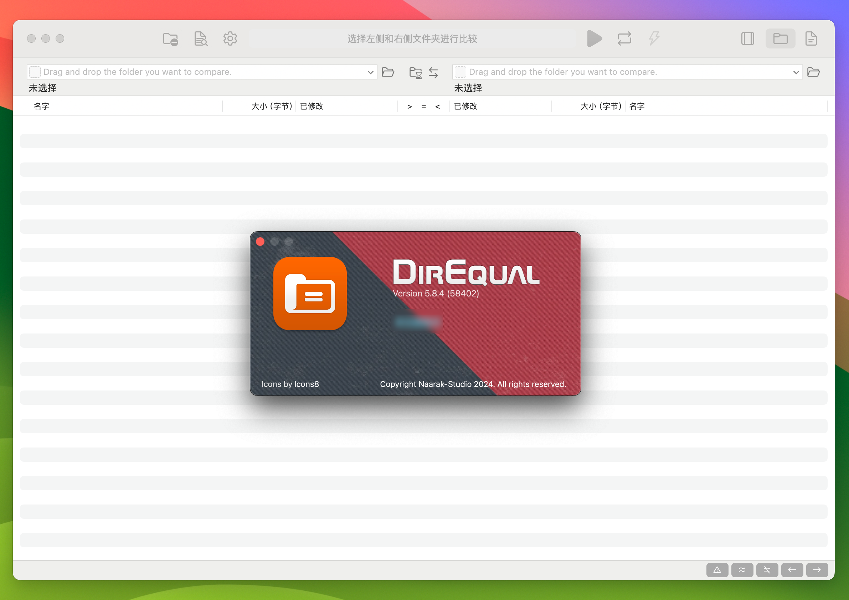Image resolution: width=849 pixels, height=600 pixels.
Task: Click the left folder path input field
Action: (x=201, y=72)
